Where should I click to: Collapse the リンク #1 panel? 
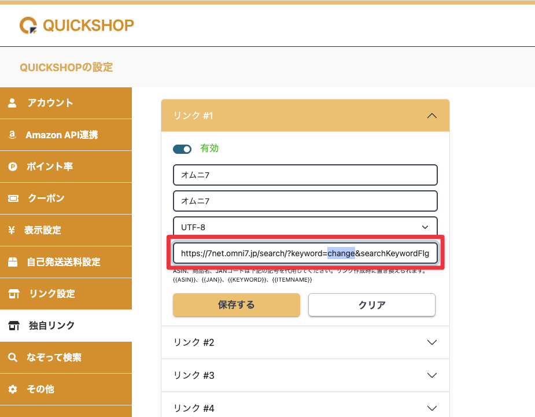coord(431,116)
